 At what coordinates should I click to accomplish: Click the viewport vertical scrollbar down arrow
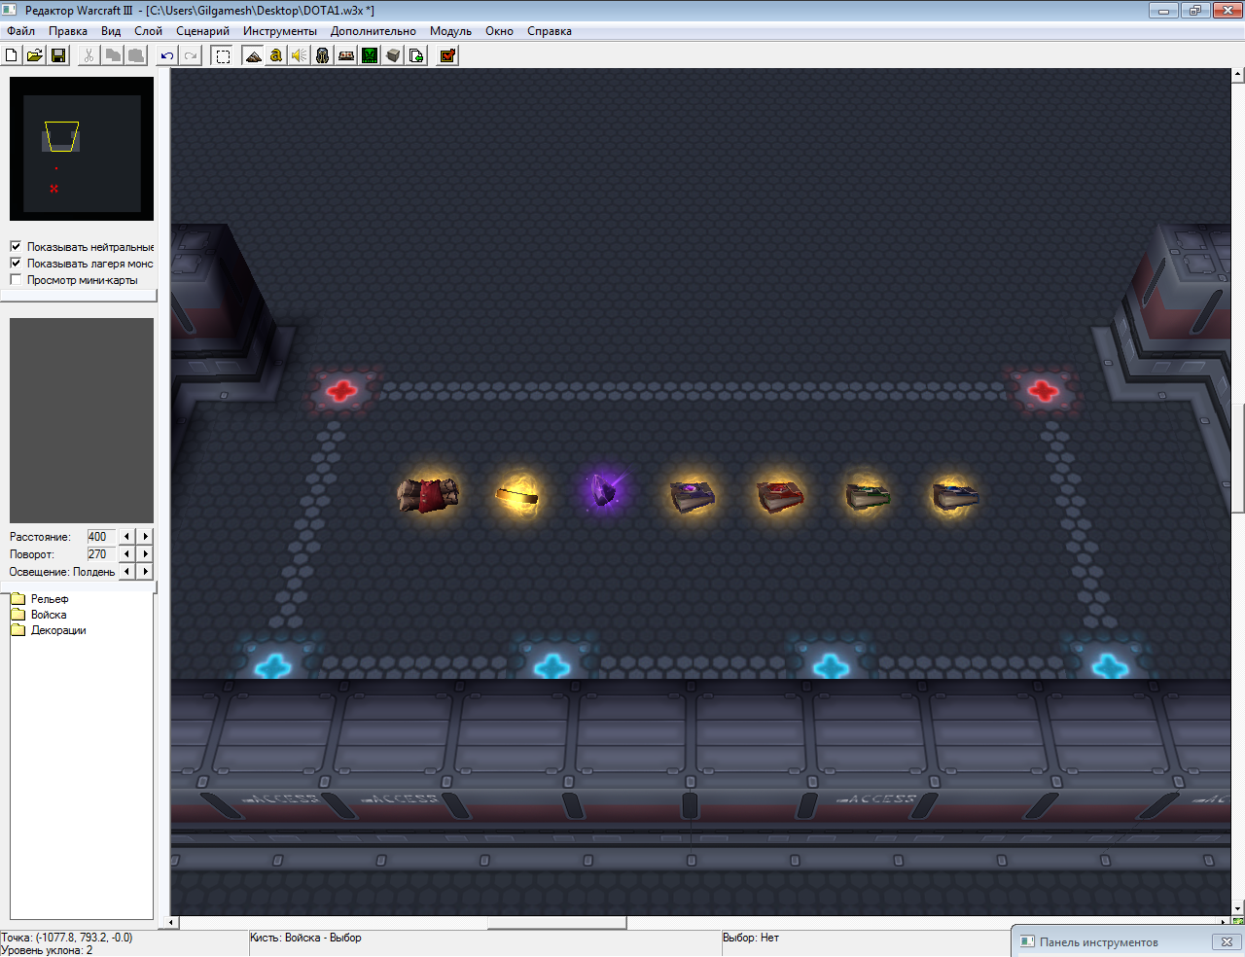(1238, 909)
